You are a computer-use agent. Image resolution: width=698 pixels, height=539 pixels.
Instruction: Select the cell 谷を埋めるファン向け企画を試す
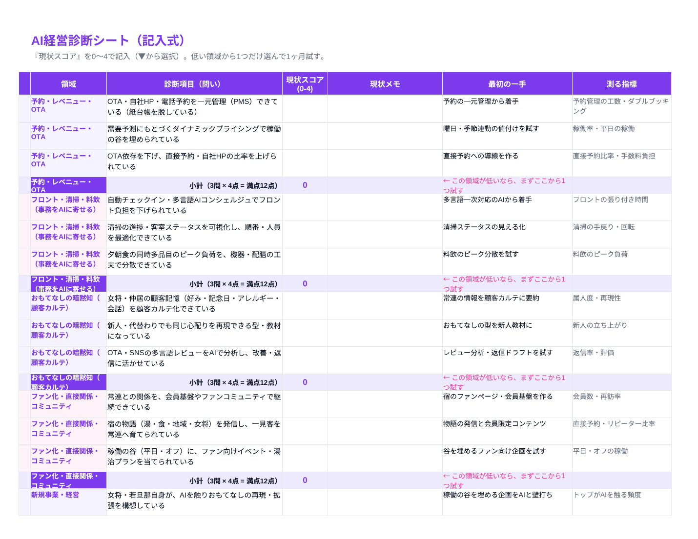pyautogui.click(x=507, y=459)
